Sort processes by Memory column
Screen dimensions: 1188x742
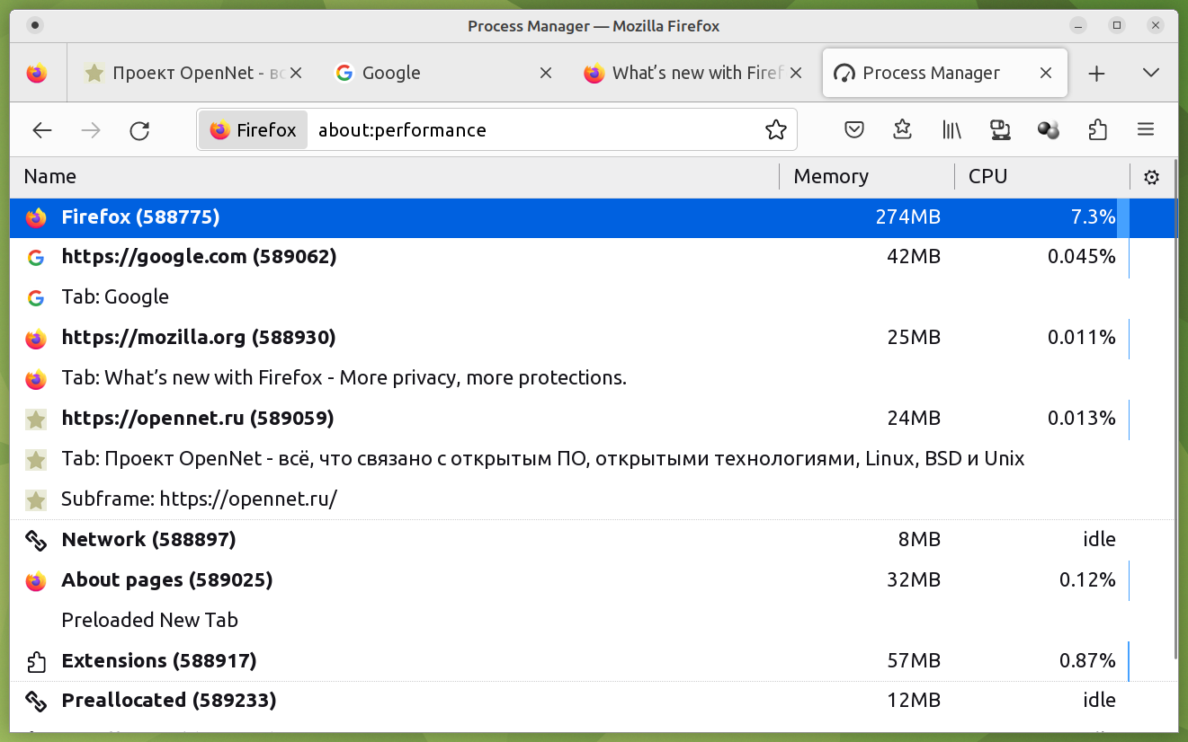coord(831,177)
